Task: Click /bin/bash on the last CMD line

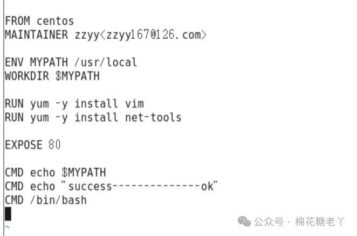Action: (x=59, y=201)
